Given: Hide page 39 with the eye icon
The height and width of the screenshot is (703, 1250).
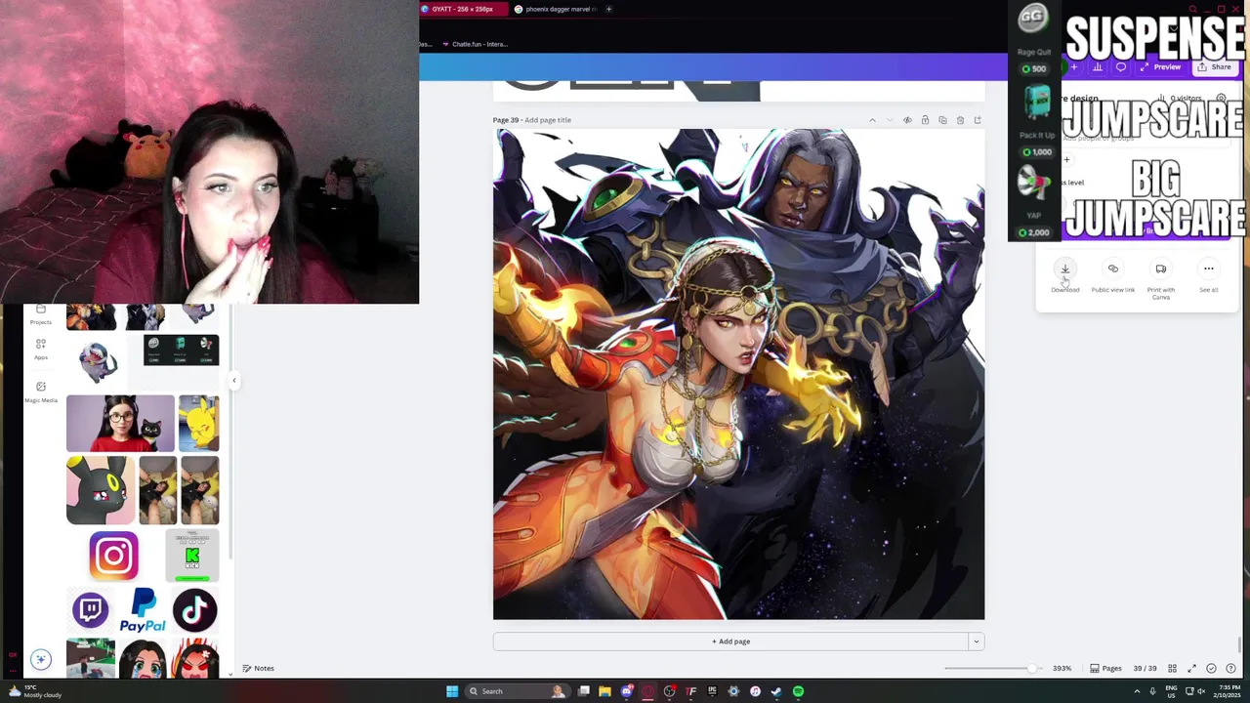Looking at the screenshot, I should [907, 120].
